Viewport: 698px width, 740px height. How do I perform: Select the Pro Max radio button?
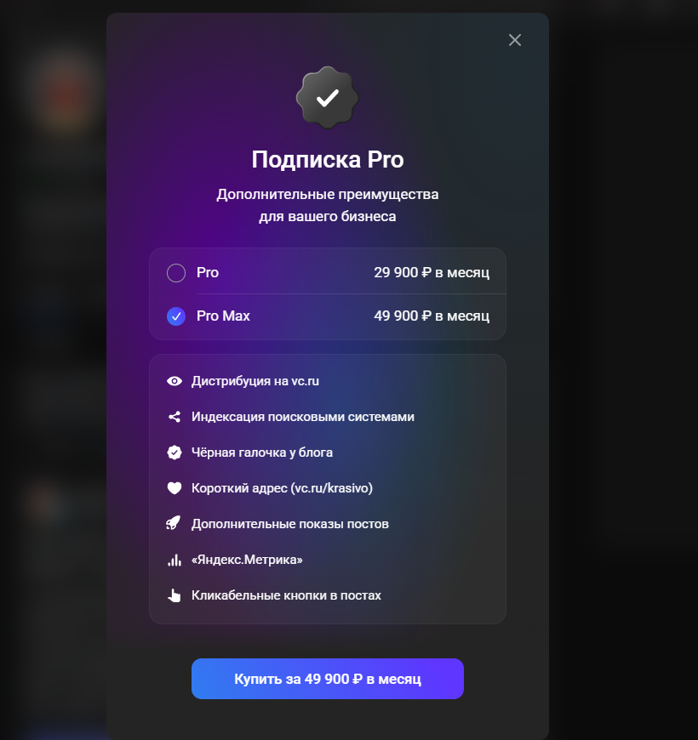pyautogui.click(x=176, y=316)
